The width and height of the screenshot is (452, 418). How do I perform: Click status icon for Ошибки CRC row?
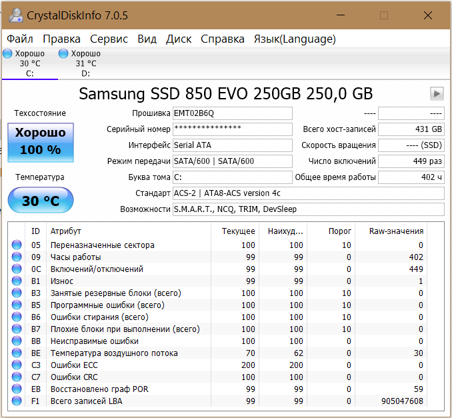pyautogui.click(x=17, y=377)
